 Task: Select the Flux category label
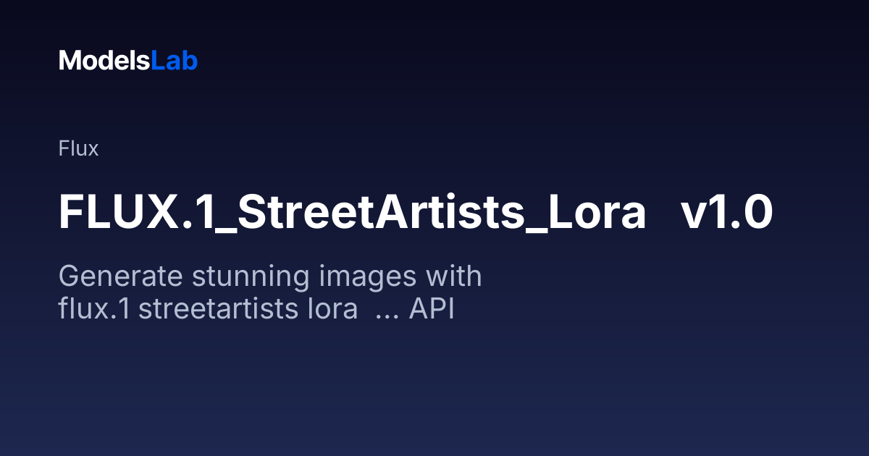pyautogui.click(x=78, y=149)
